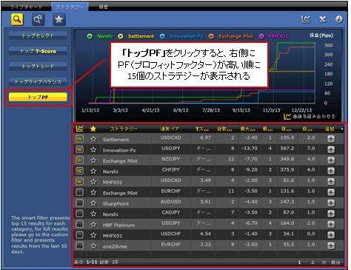Sort by the ストラテジー column header
Screen dimensions: 351x270
click(x=124, y=129)
